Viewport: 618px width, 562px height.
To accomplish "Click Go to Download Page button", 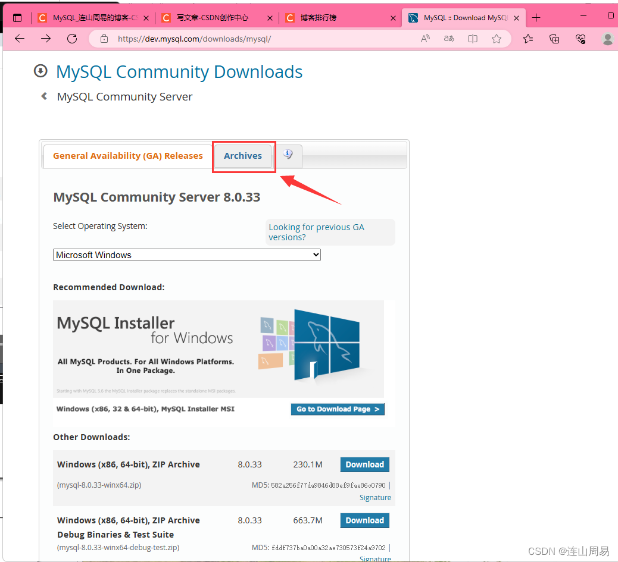I will coord(338,409).
